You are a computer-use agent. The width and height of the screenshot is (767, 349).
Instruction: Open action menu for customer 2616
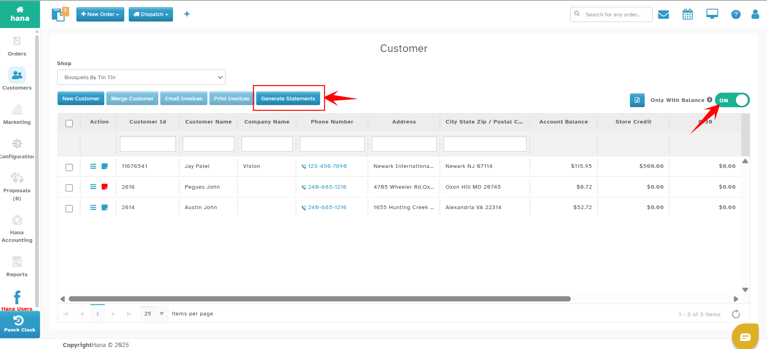tap(93, 187)
